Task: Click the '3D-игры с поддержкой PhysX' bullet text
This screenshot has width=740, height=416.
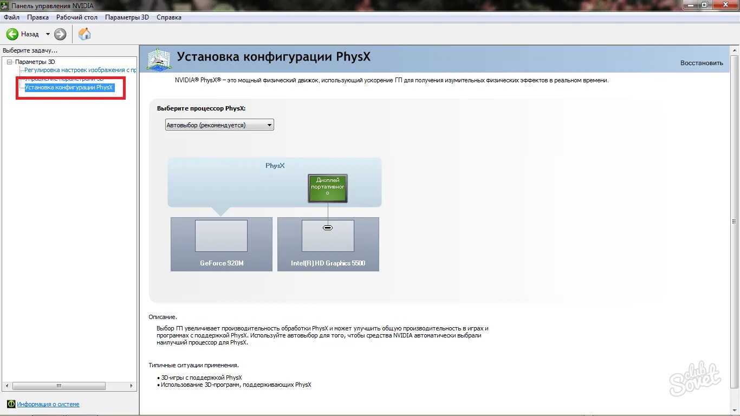Action: (202, 378)
